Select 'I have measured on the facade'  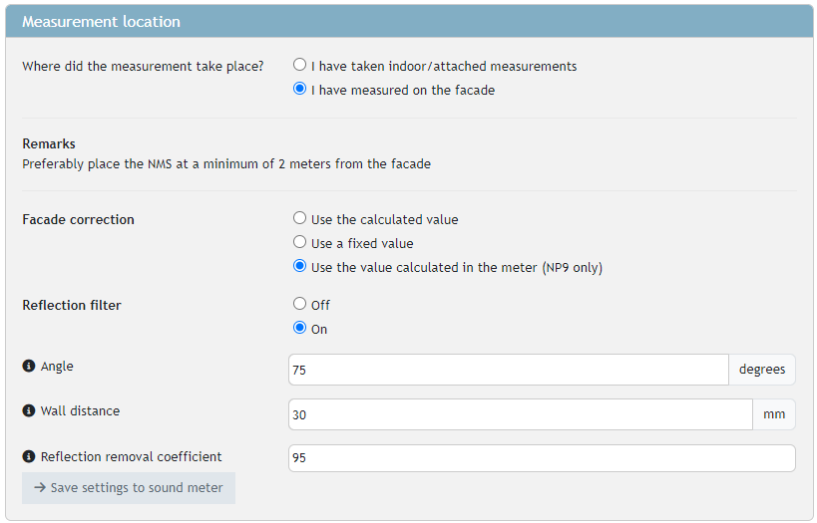pos(299,90)
